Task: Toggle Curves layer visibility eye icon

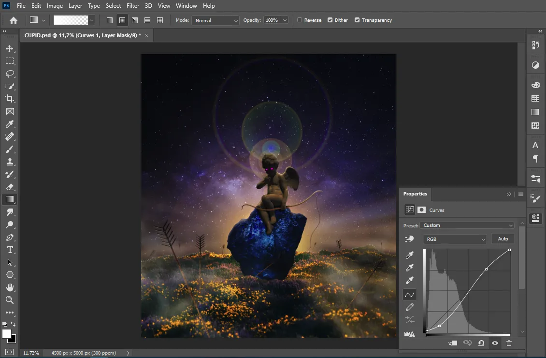Action: coord(495,343)
